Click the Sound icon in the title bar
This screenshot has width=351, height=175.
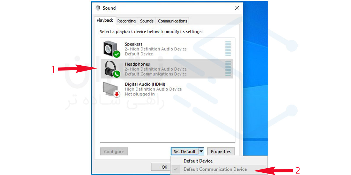(98, 8)
